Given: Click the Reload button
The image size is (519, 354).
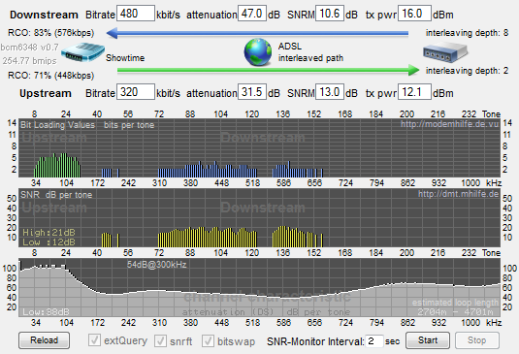Looking at the screenshot, I should (44, 340).
